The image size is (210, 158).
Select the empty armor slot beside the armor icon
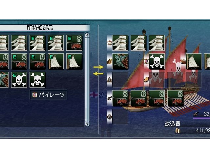120,80
